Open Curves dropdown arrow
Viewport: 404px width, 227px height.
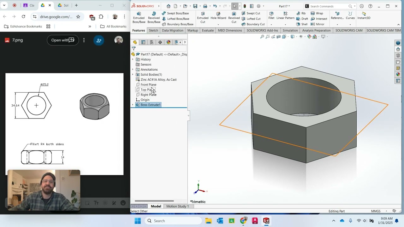[350, 25]
